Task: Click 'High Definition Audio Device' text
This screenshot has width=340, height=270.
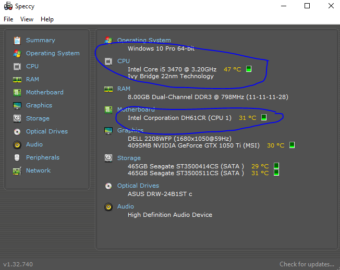Action: pos(170,215)
